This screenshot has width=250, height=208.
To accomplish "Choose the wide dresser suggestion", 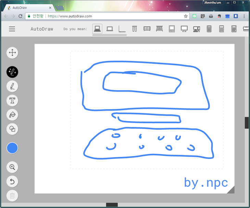I will [147, 29].
